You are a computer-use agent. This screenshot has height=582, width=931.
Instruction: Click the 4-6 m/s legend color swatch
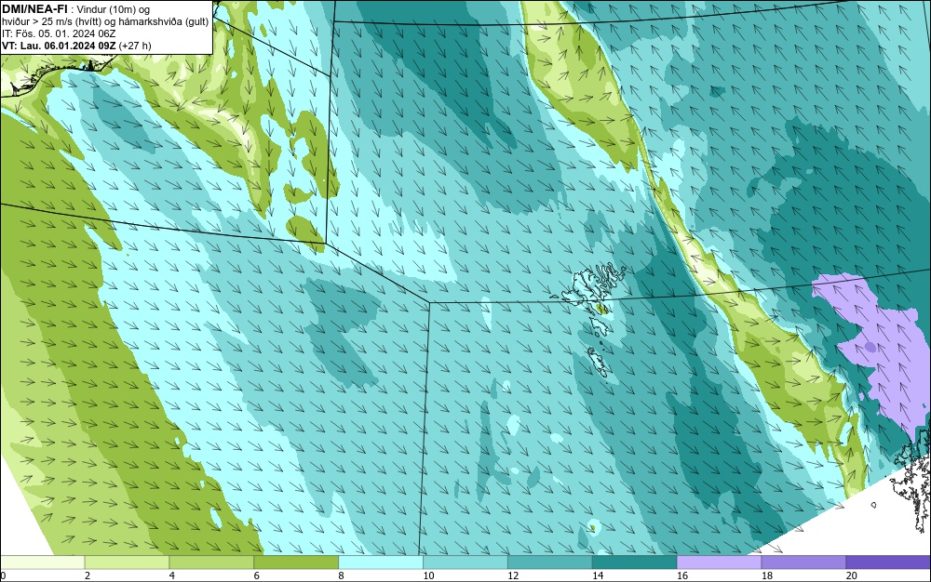(x=211, y=562)
